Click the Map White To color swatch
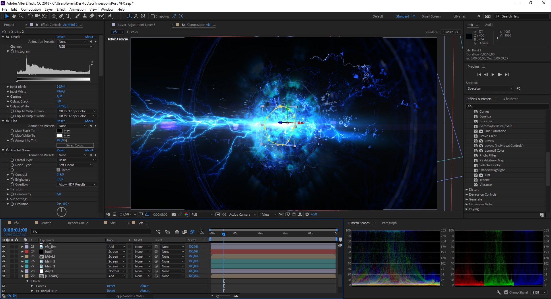The width and height of the screenshot is (551, 299). pyautogui.click(x=60, y=136)
